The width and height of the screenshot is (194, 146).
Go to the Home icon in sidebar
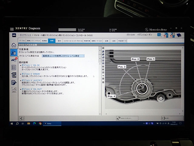(x=14, y=45)
